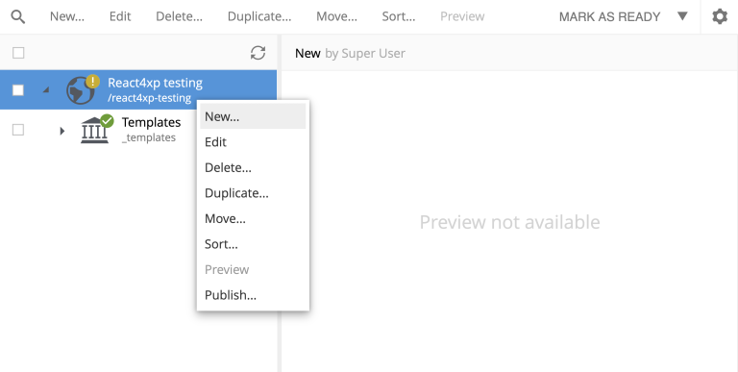Image resolution: width=738 pixels, height=372 pixels.
Task: Open the search magnifier icon
Action: click(18, 17)
